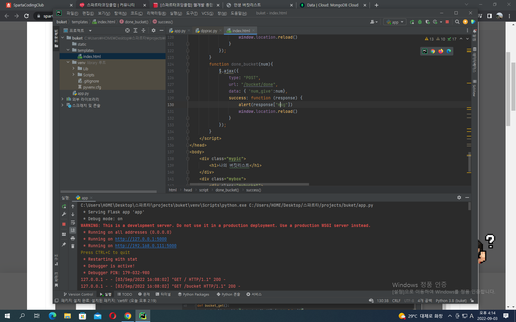Screen dimensions: 516x322
Task: Toggle the SciView tool window stripe
Action: [475, 88]
